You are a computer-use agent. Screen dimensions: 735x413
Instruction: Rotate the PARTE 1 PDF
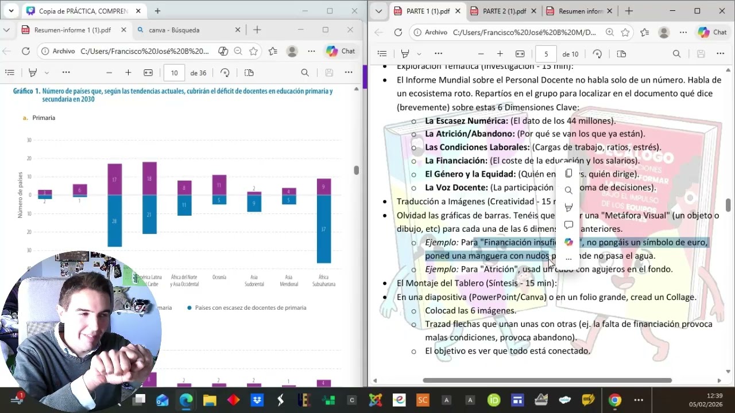point(597,54)
